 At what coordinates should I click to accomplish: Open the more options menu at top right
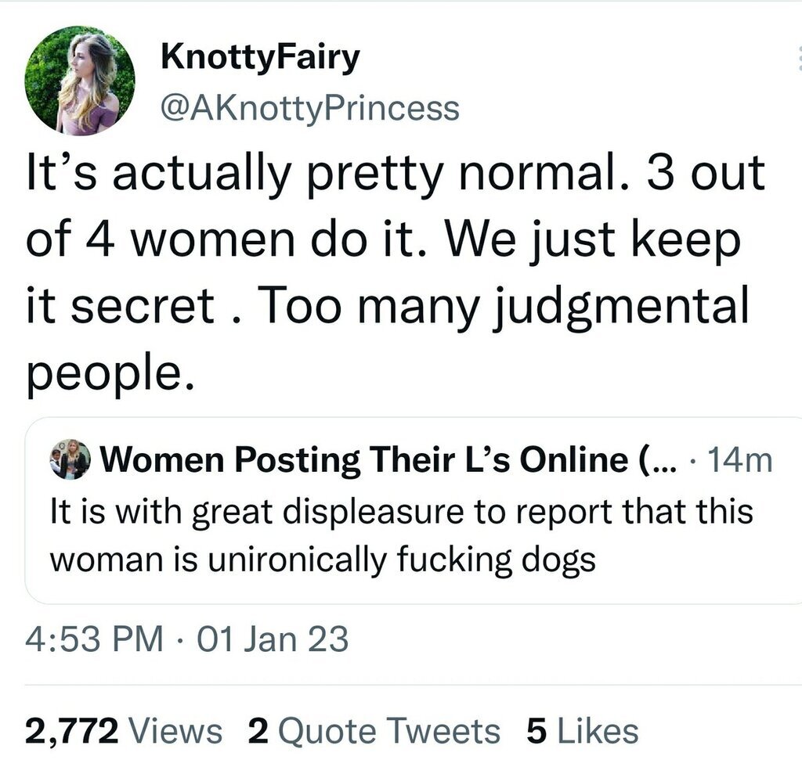tap(797, 59)
